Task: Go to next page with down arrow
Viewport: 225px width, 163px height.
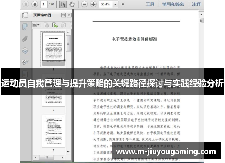Action: pyautogui.click(x=35, y=4)
